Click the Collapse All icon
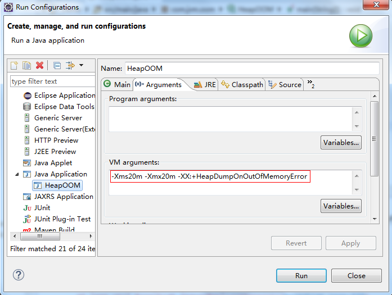The image size is (392, 295). tap(57, 65)
